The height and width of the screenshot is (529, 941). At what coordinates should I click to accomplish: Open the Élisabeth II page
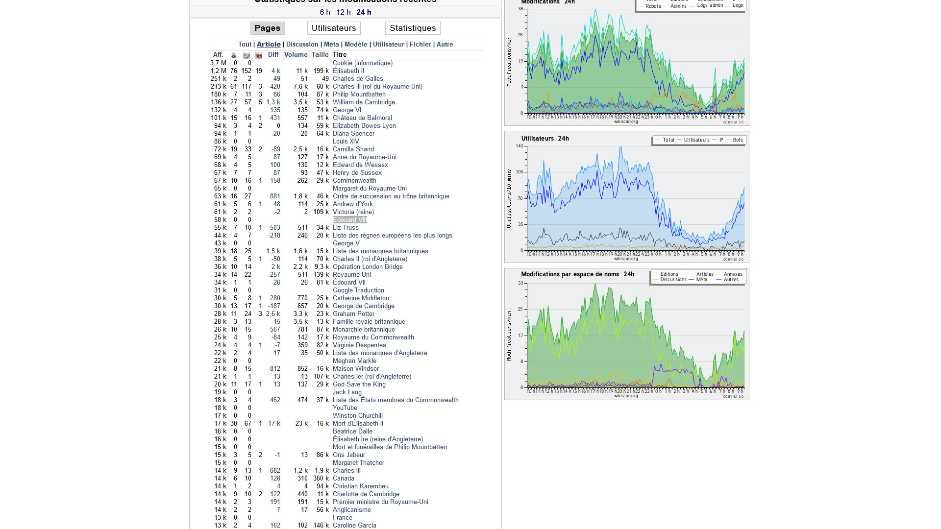(x=348, y=71)
